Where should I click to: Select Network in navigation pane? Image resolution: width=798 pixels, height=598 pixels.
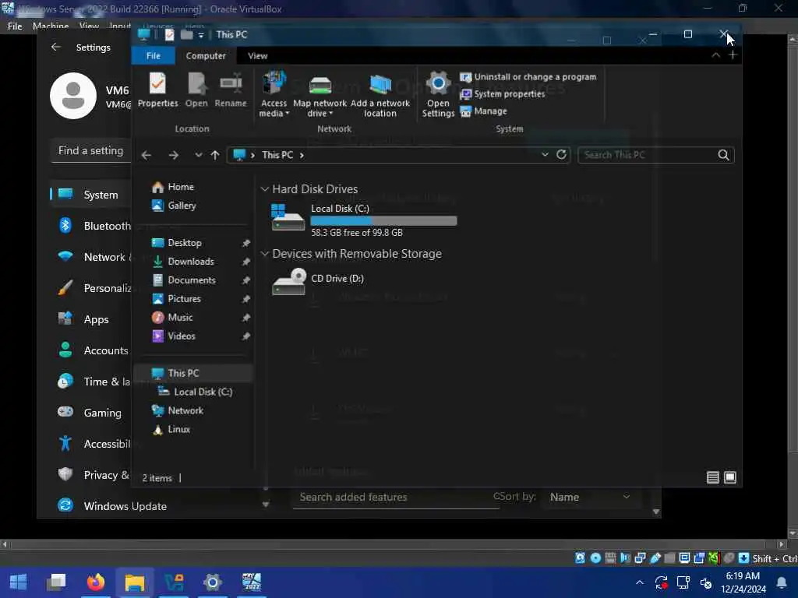(178, 410)
